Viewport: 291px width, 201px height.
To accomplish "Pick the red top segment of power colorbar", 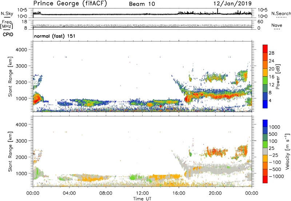I will tap(265, 49).
